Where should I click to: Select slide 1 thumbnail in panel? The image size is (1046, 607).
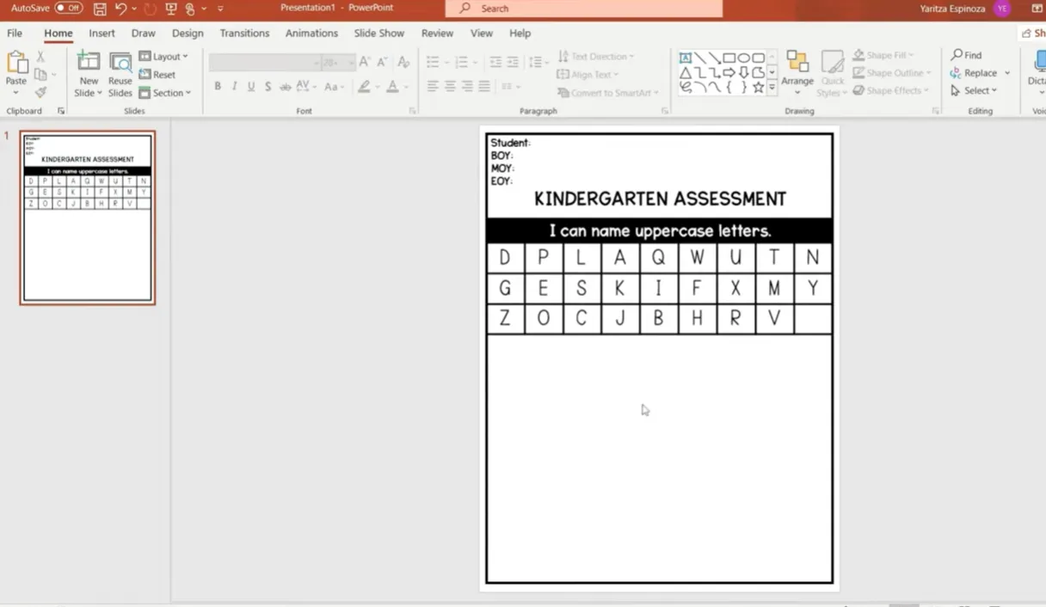[88, 218]
